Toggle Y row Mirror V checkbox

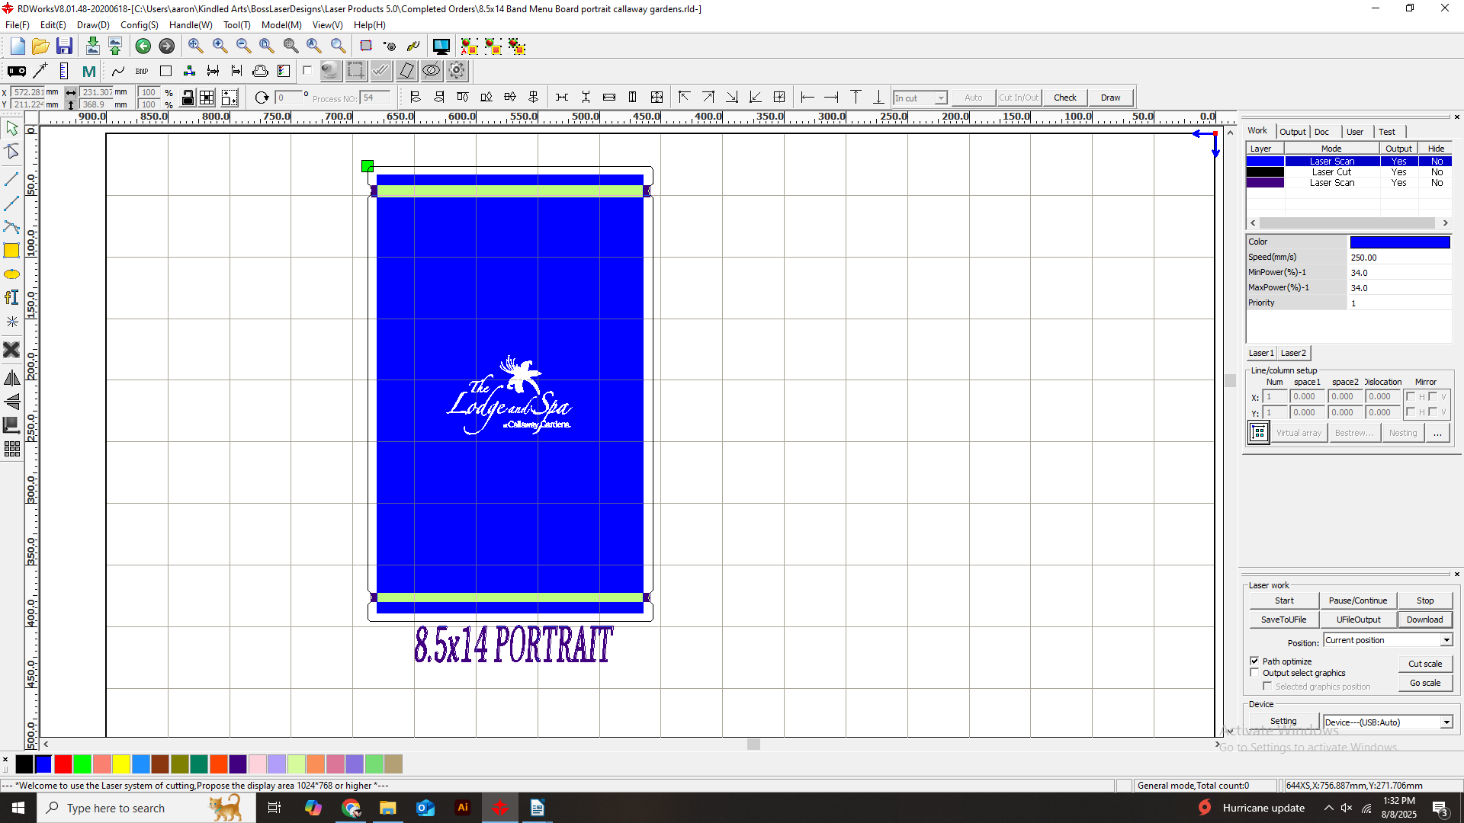[1433, 411]
